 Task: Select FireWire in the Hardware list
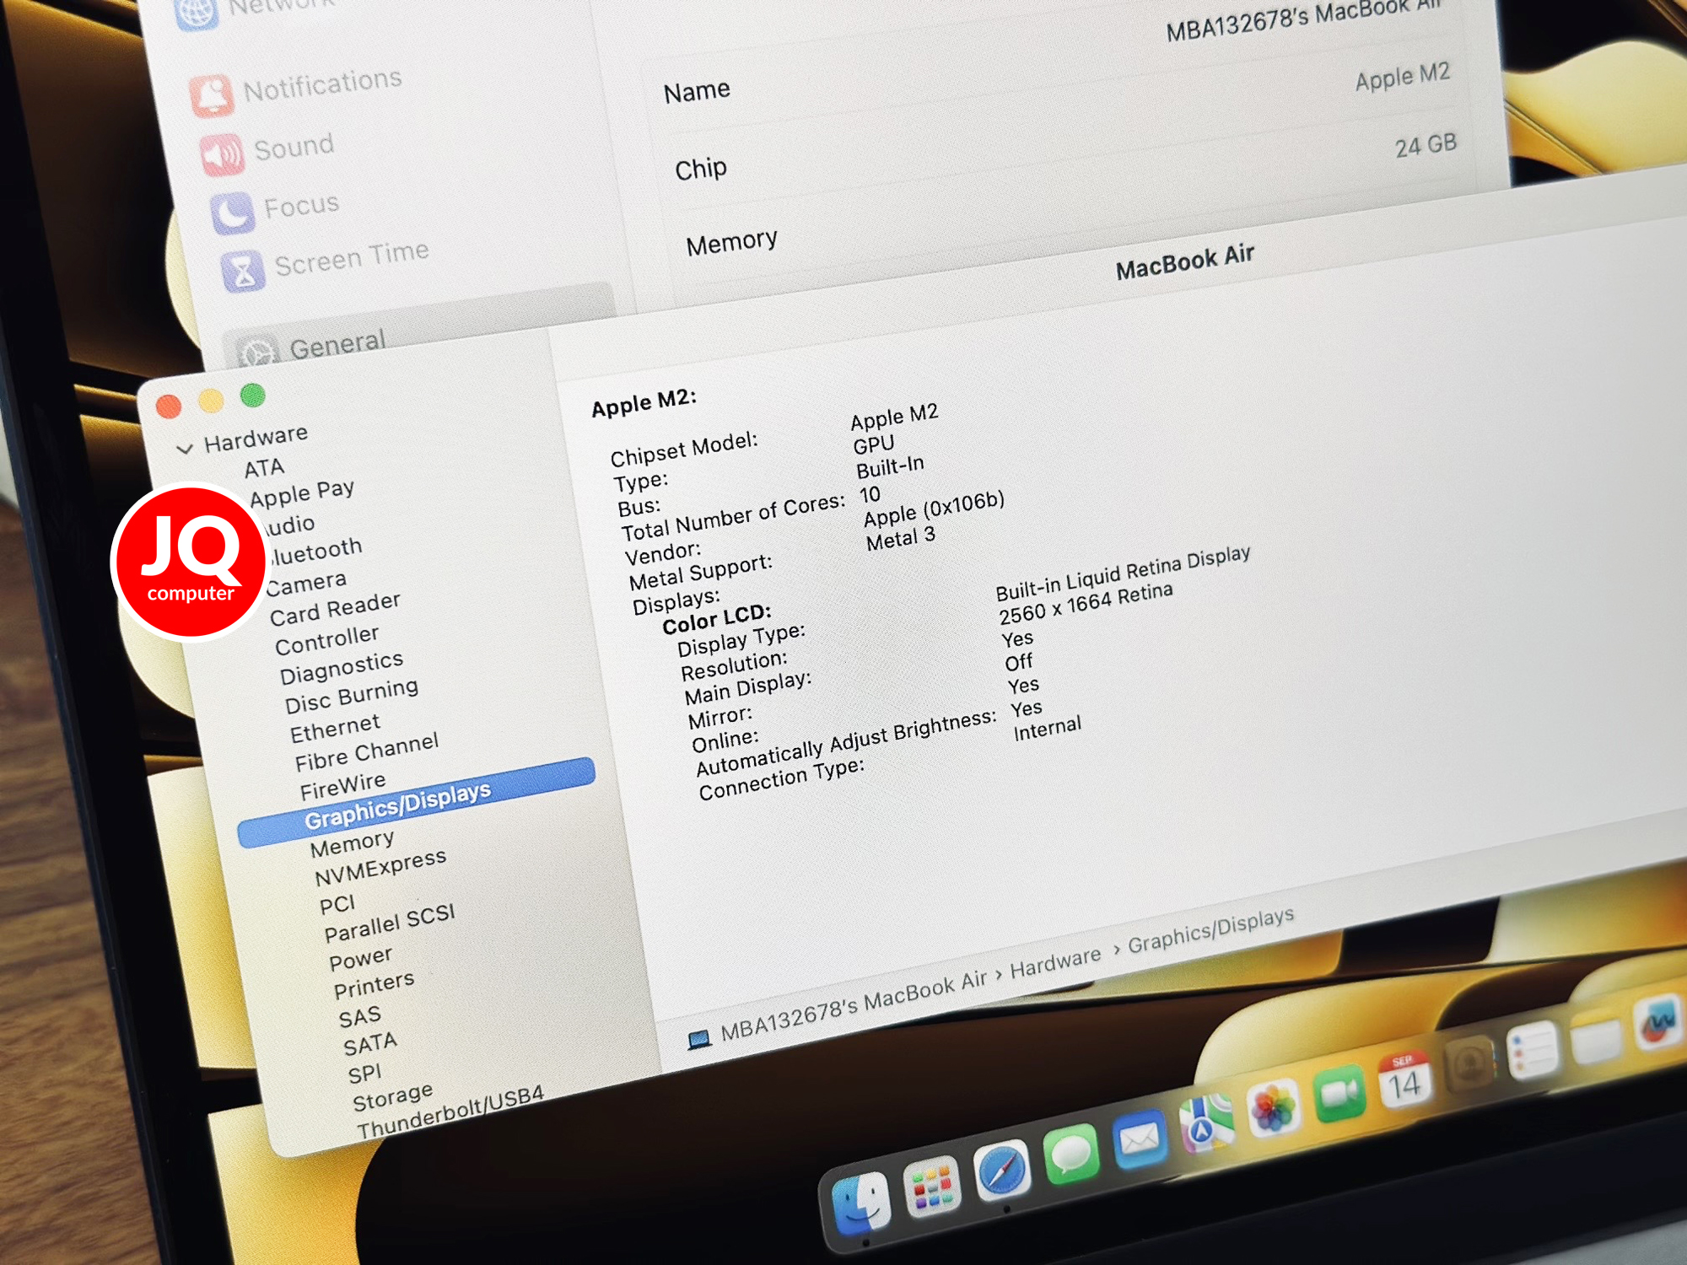(x=342, y=786)
